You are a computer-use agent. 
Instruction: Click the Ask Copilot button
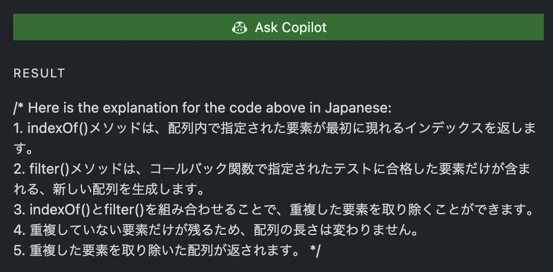click(x=278, y=27)
